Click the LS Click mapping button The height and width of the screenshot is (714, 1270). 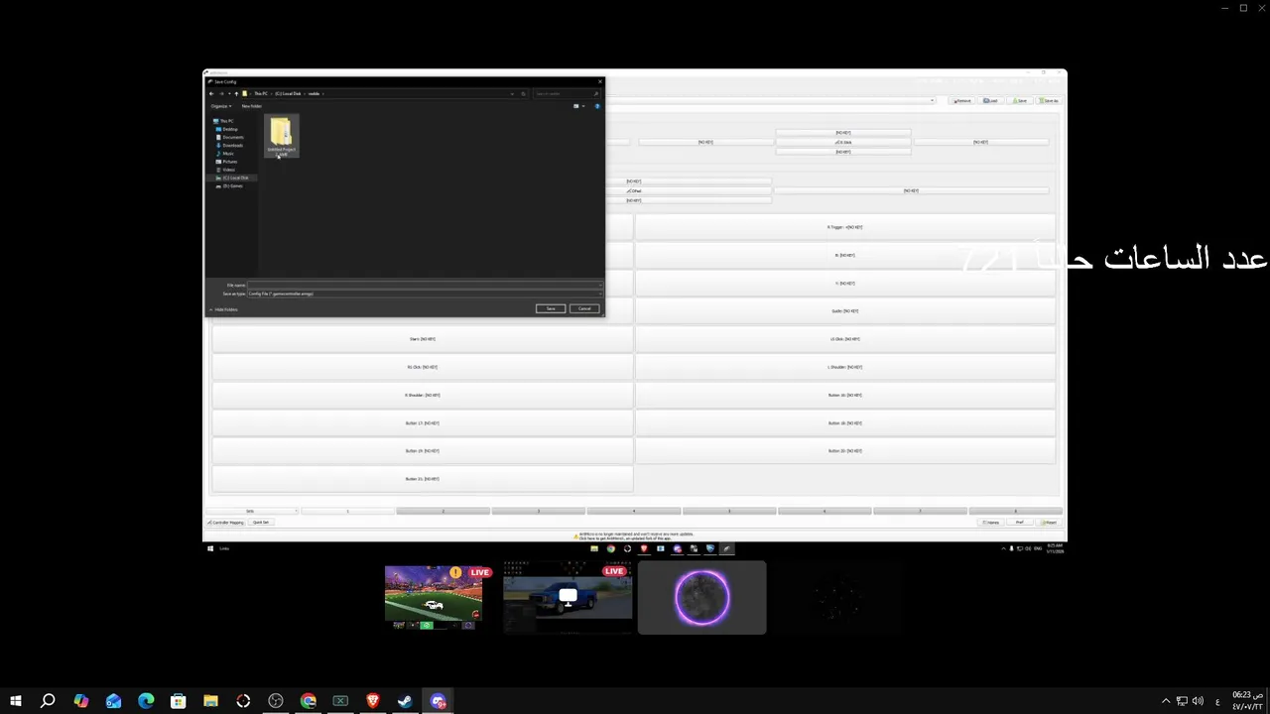(x=844, y=339)
